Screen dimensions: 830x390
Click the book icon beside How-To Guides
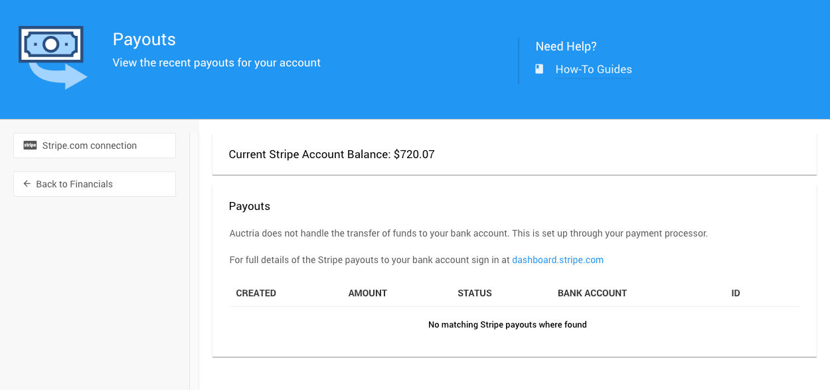tap(539, 69)
